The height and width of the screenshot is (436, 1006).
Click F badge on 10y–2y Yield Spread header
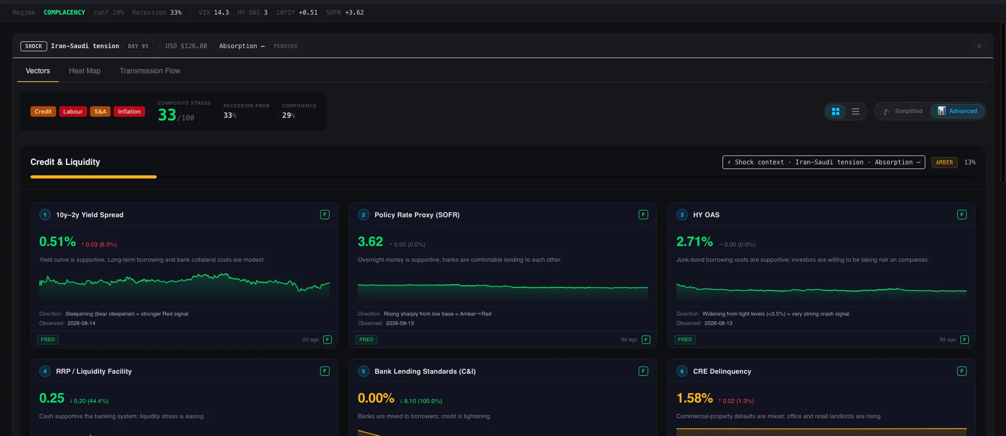[x=325, y=215]
